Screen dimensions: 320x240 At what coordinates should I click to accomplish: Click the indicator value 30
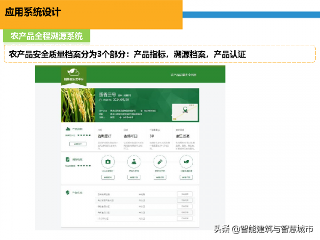click(152, 136)
